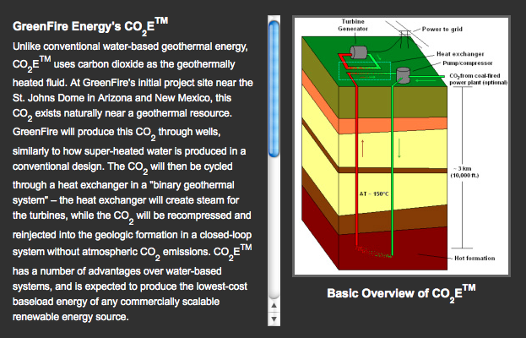Image resolution: width=526 pixels, height=338 pixels.
Task: Click the "Hot formation" label in diagram
Action: (x=474, y=258)
